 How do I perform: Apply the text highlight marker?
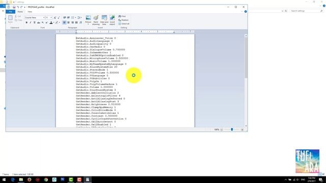[57, 22]
